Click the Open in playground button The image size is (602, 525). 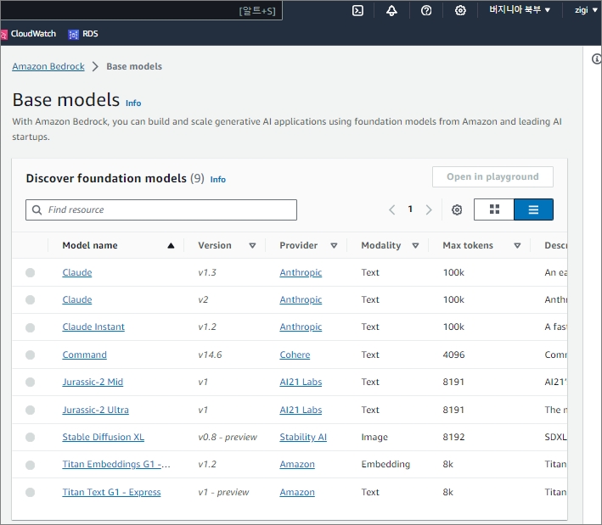492,176
